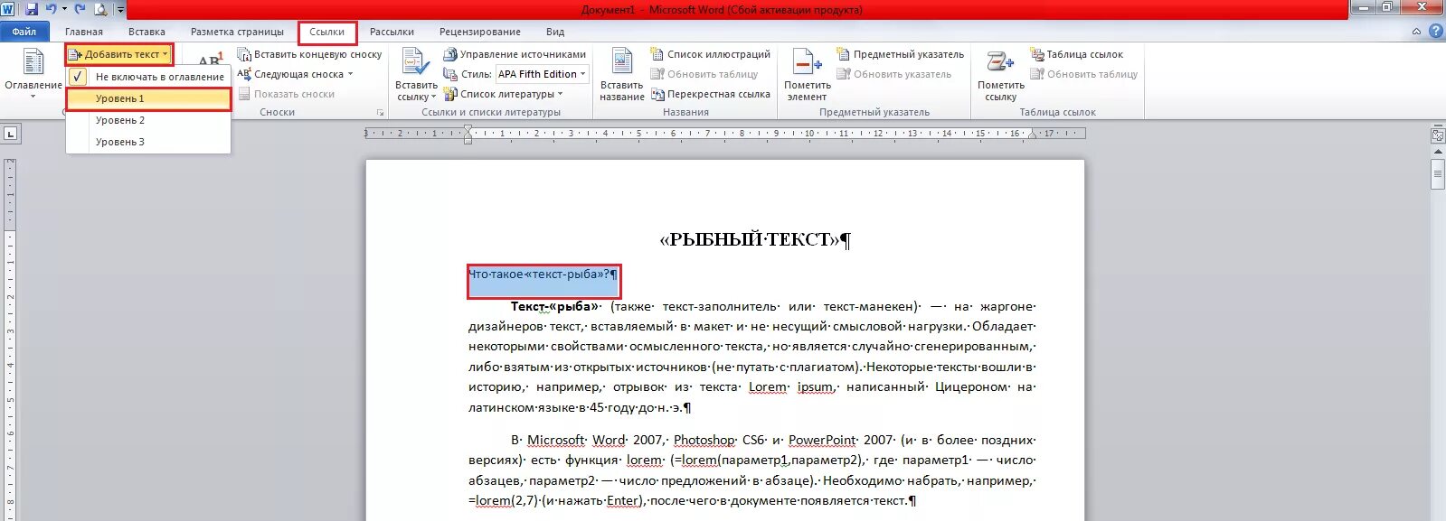
Task: Click Пометить элемент index button
Action: coord(807,74)
